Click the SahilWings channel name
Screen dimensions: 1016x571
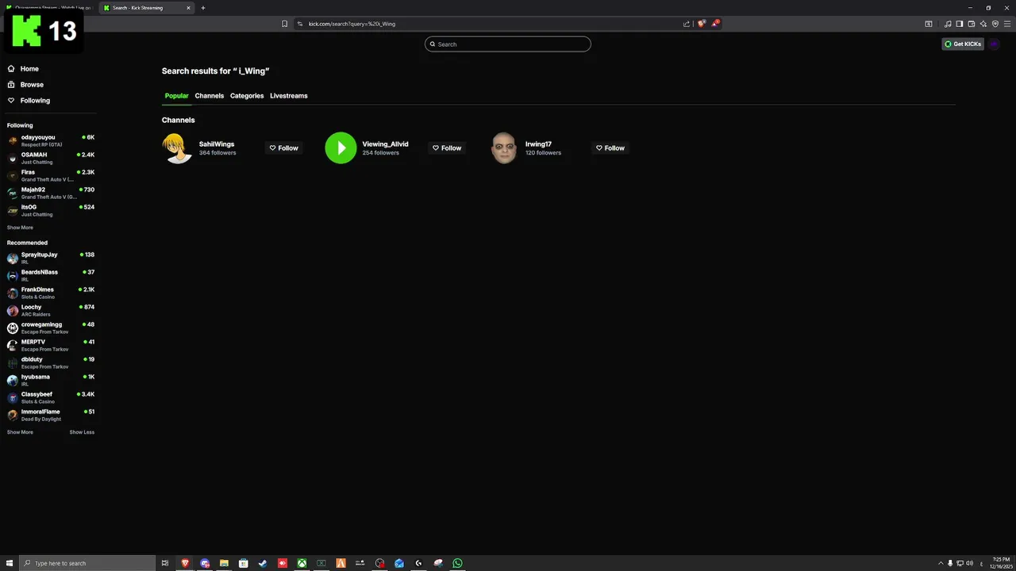[217, 144]
